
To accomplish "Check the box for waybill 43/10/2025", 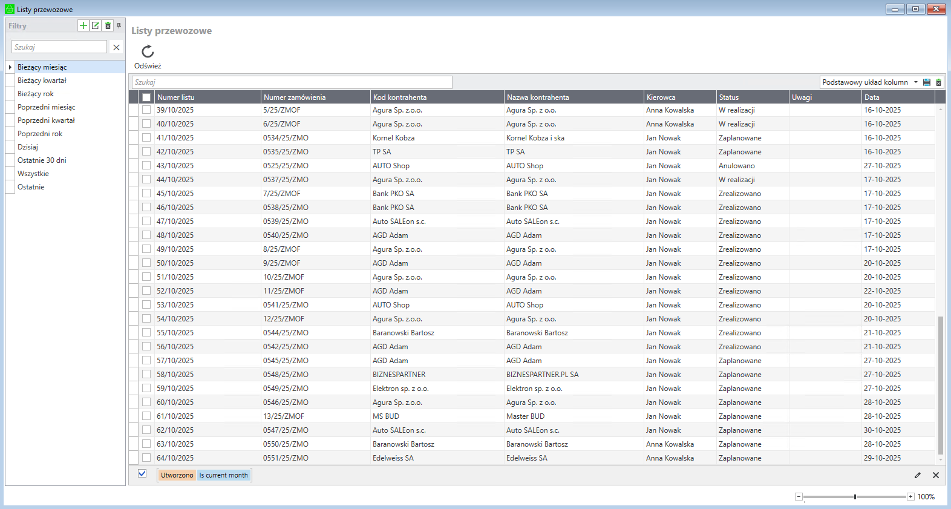I will click(x=146, y=166).
